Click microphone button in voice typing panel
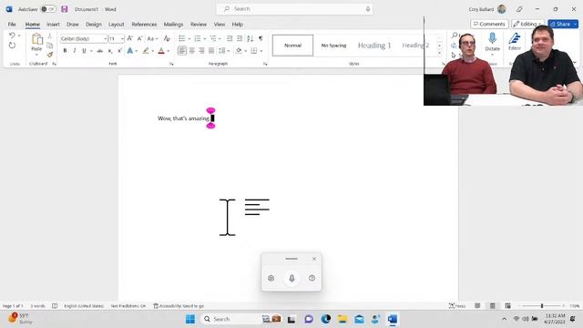The height and width of the screenshot is (328, 583). pos(291,278)
